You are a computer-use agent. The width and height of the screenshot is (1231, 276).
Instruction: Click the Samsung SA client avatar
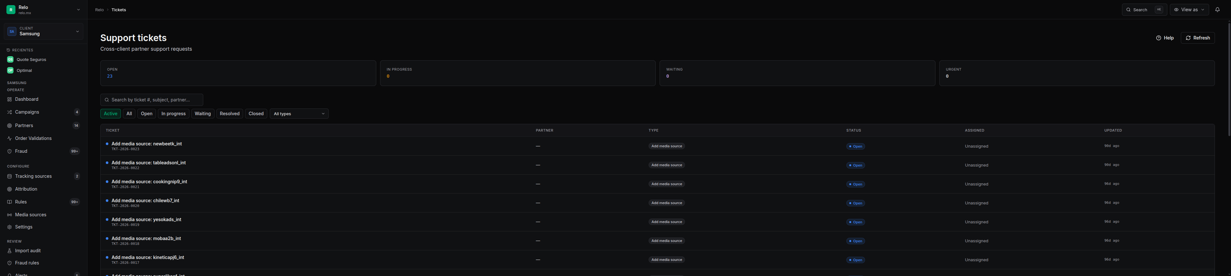coord(12,31)
